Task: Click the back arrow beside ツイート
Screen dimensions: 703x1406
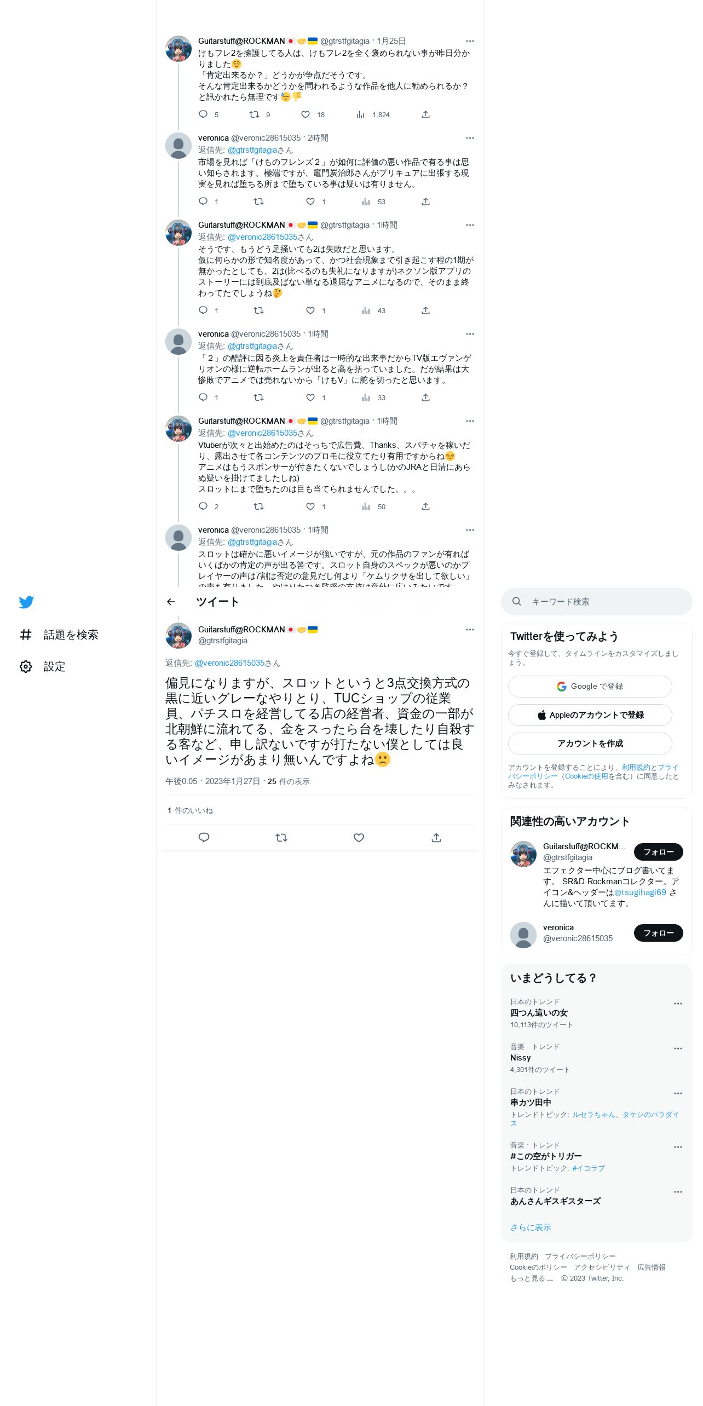Action: coord(171,602)
